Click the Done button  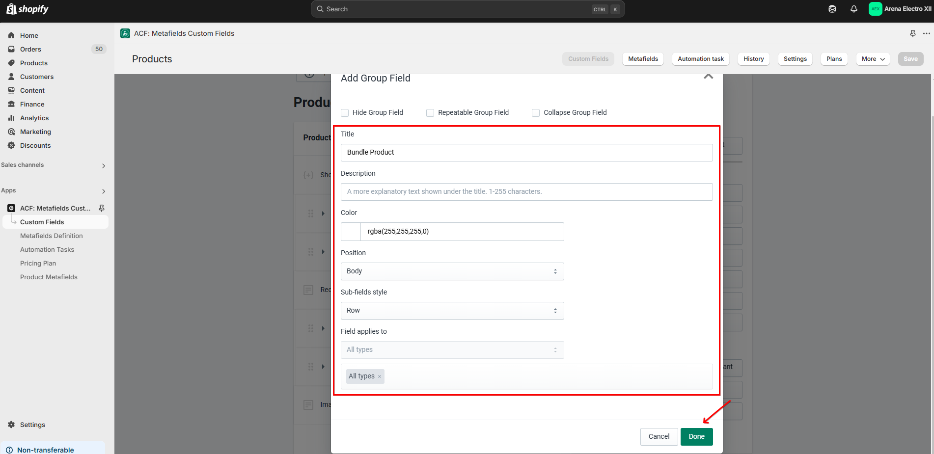pos(696,437)
